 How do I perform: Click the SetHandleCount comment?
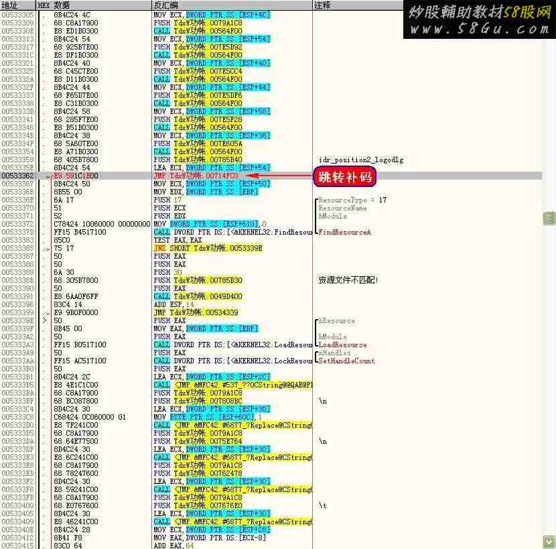point(346,361)
